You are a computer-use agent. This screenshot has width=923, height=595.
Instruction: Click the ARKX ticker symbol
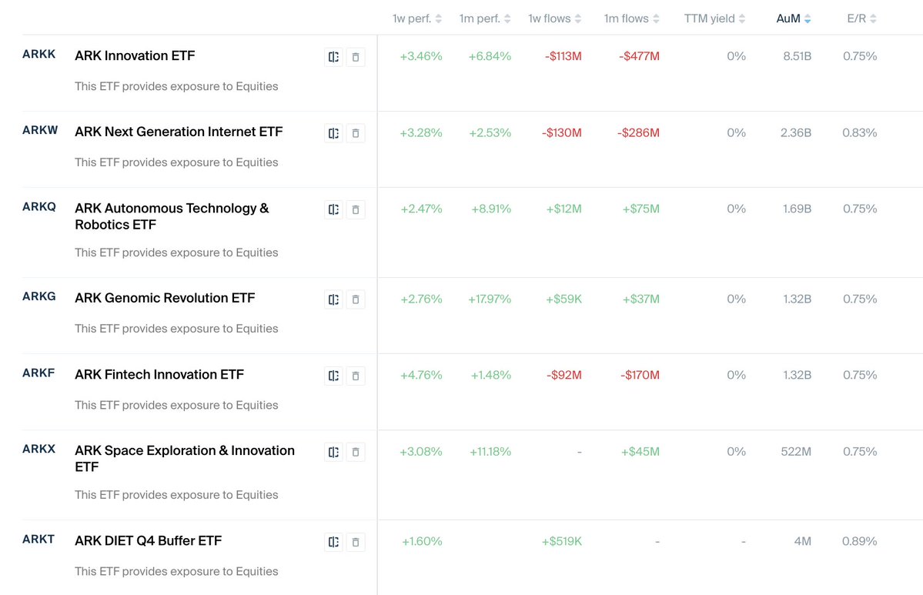[39, 449]
